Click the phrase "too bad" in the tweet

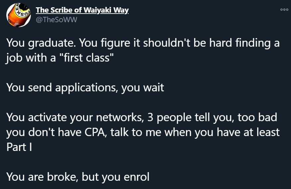[257, 118]
